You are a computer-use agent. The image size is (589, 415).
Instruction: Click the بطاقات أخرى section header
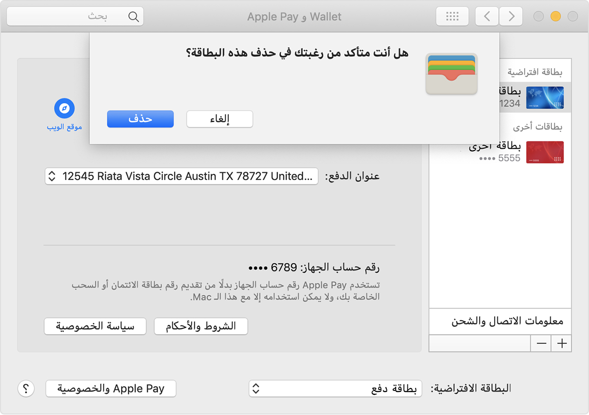(538, 127)
